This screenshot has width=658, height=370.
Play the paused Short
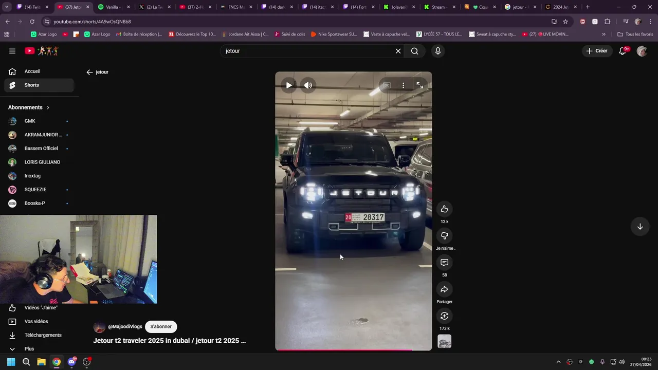tap(289, 85)
